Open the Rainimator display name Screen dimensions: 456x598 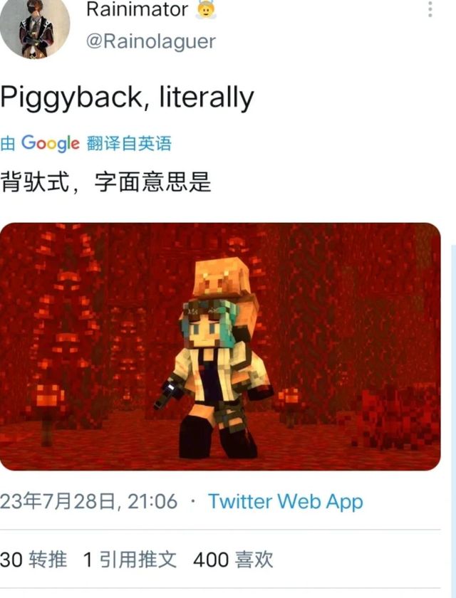click(x=137, y=9)
